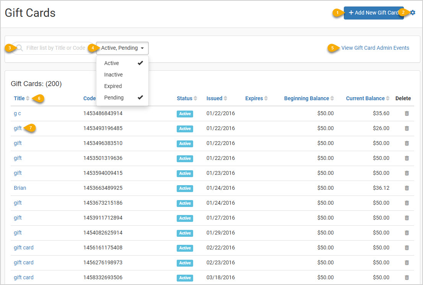Screen dimensions: 423x285
Task: Open the gift card settings gear
Action: 413,12
